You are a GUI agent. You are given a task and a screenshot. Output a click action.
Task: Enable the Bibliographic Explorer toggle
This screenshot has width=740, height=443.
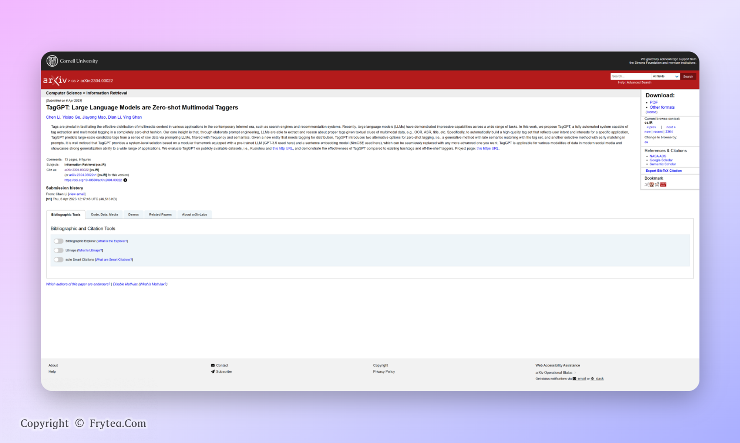coord(58,241)
